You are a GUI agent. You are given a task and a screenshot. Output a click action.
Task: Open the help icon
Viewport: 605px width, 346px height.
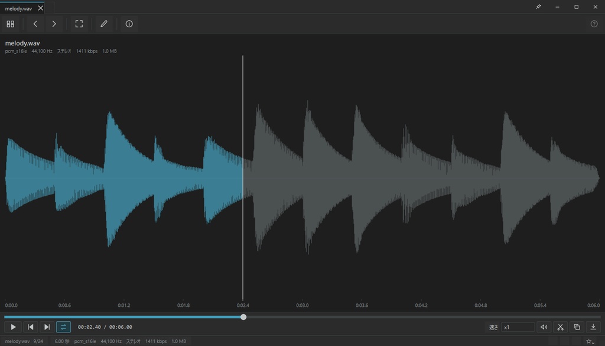pyautogui.click(x=594, y=24)
